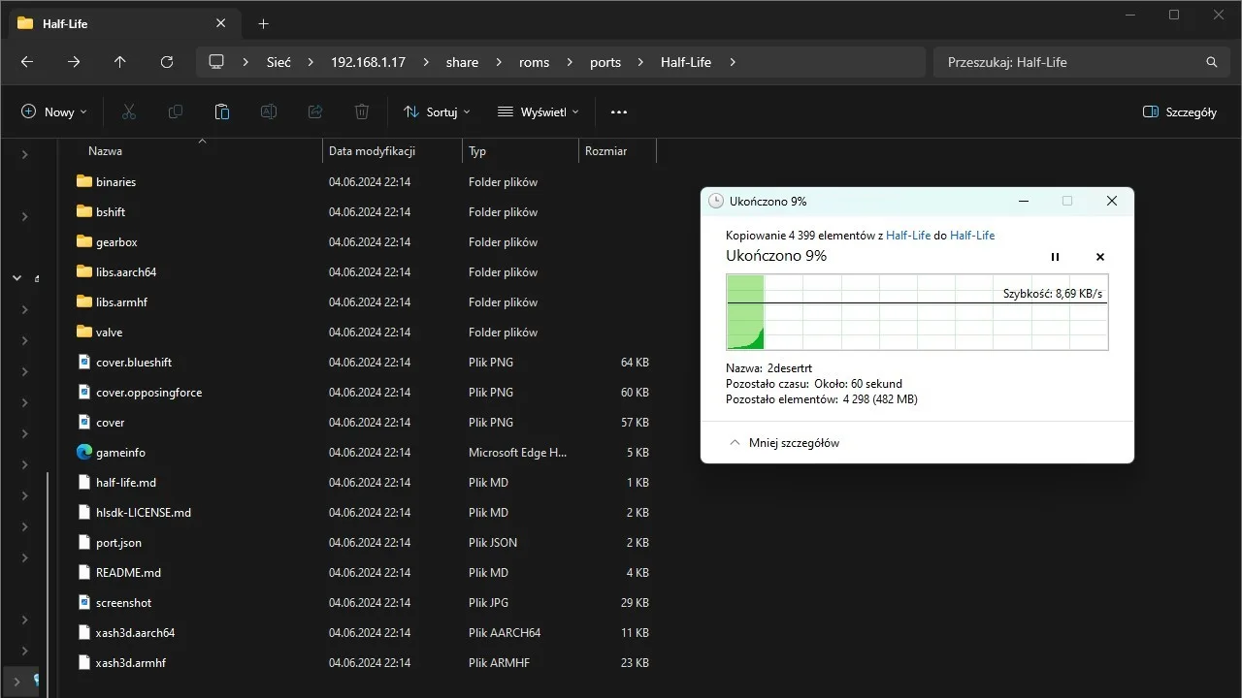Screen dimensions: 1242x698
Task: Click the Copy icon in toolbar
Action: coord(176,111)
